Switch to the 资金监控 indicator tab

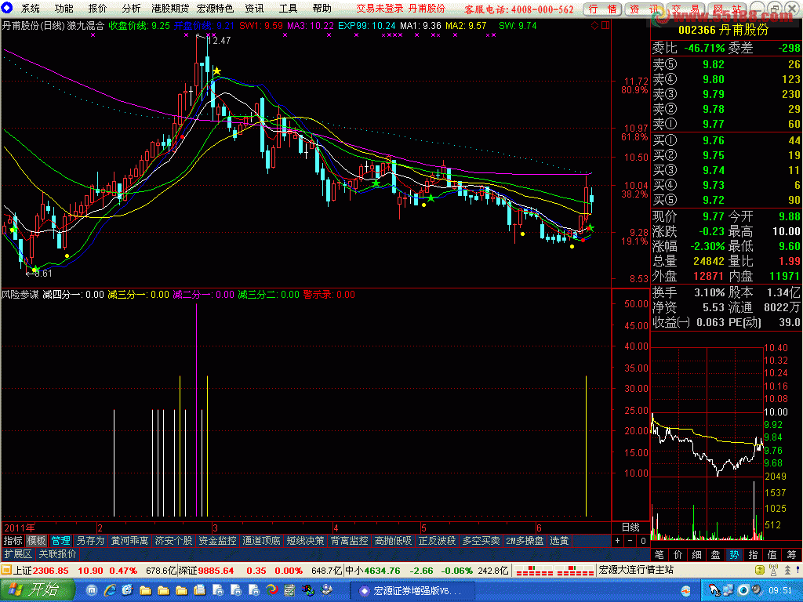click(218, 541)
